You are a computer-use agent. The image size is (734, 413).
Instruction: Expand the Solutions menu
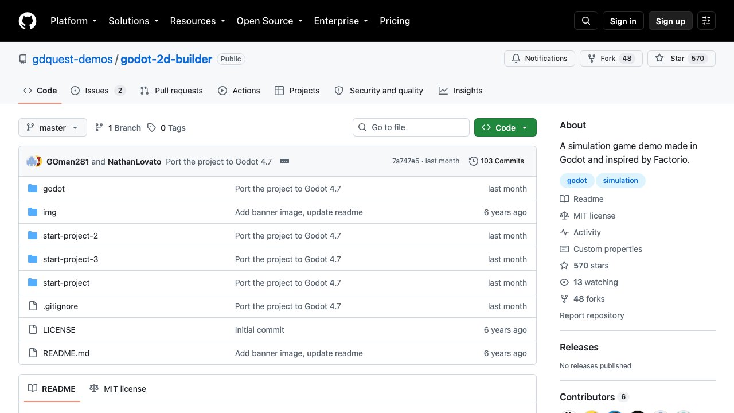[x=133, y=21]
